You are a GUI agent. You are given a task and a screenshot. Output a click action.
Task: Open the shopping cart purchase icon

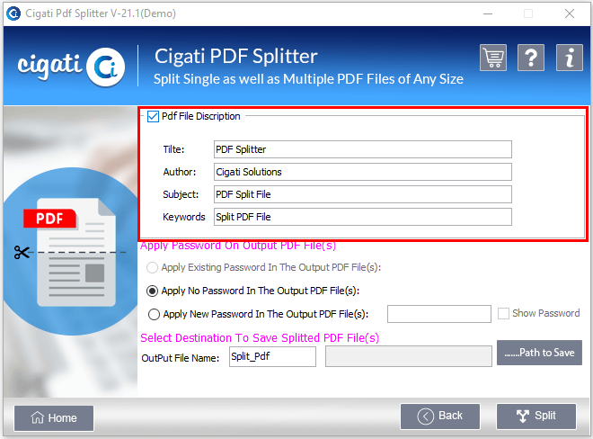[493, 58]
